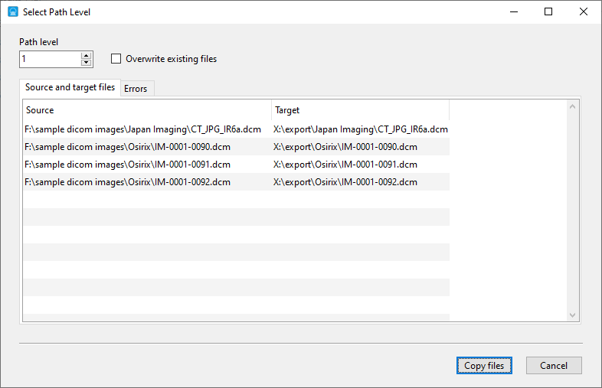Select source row IM-0001-0090.dcm

click(x=127, y=147)
